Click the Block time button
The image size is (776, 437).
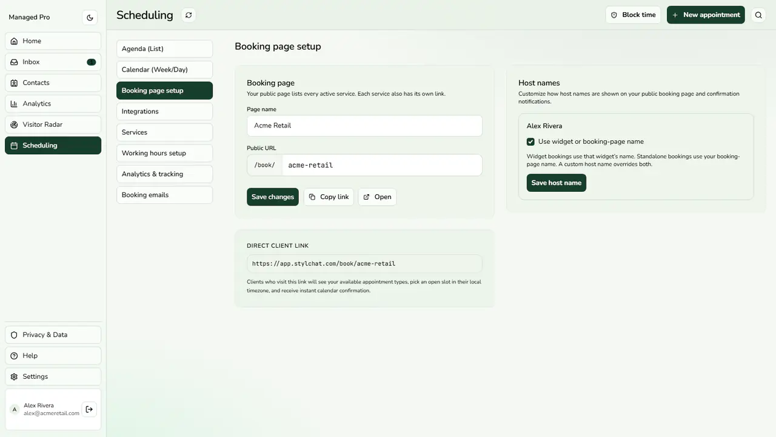pos(633,15)
